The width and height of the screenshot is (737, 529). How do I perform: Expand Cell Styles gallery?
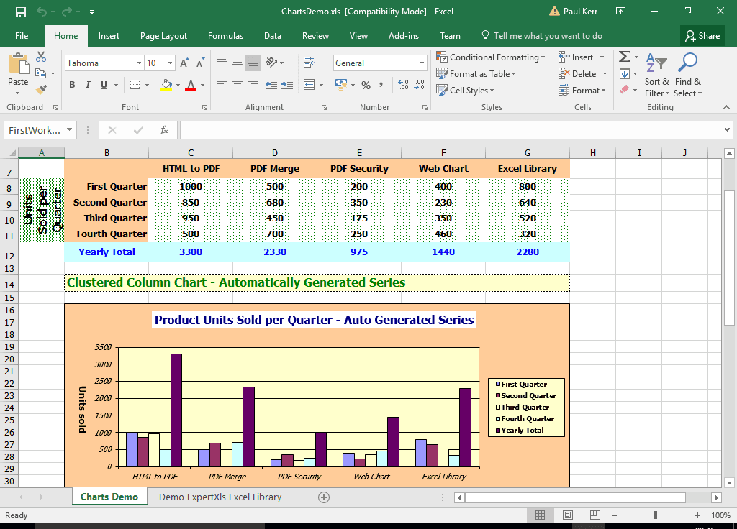point(465,90)
